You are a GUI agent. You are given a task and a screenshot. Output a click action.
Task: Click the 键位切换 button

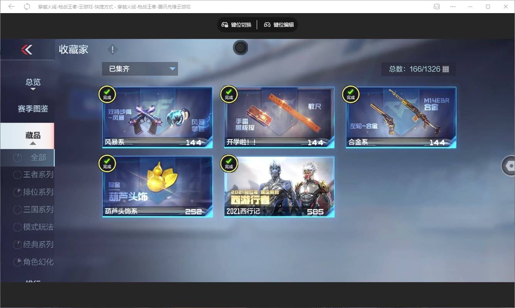236,24
